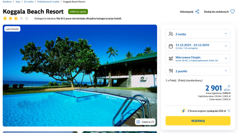
Task: Click the price info icon beside 2 901
Action: pyautogui.click(x=229, y=86)
